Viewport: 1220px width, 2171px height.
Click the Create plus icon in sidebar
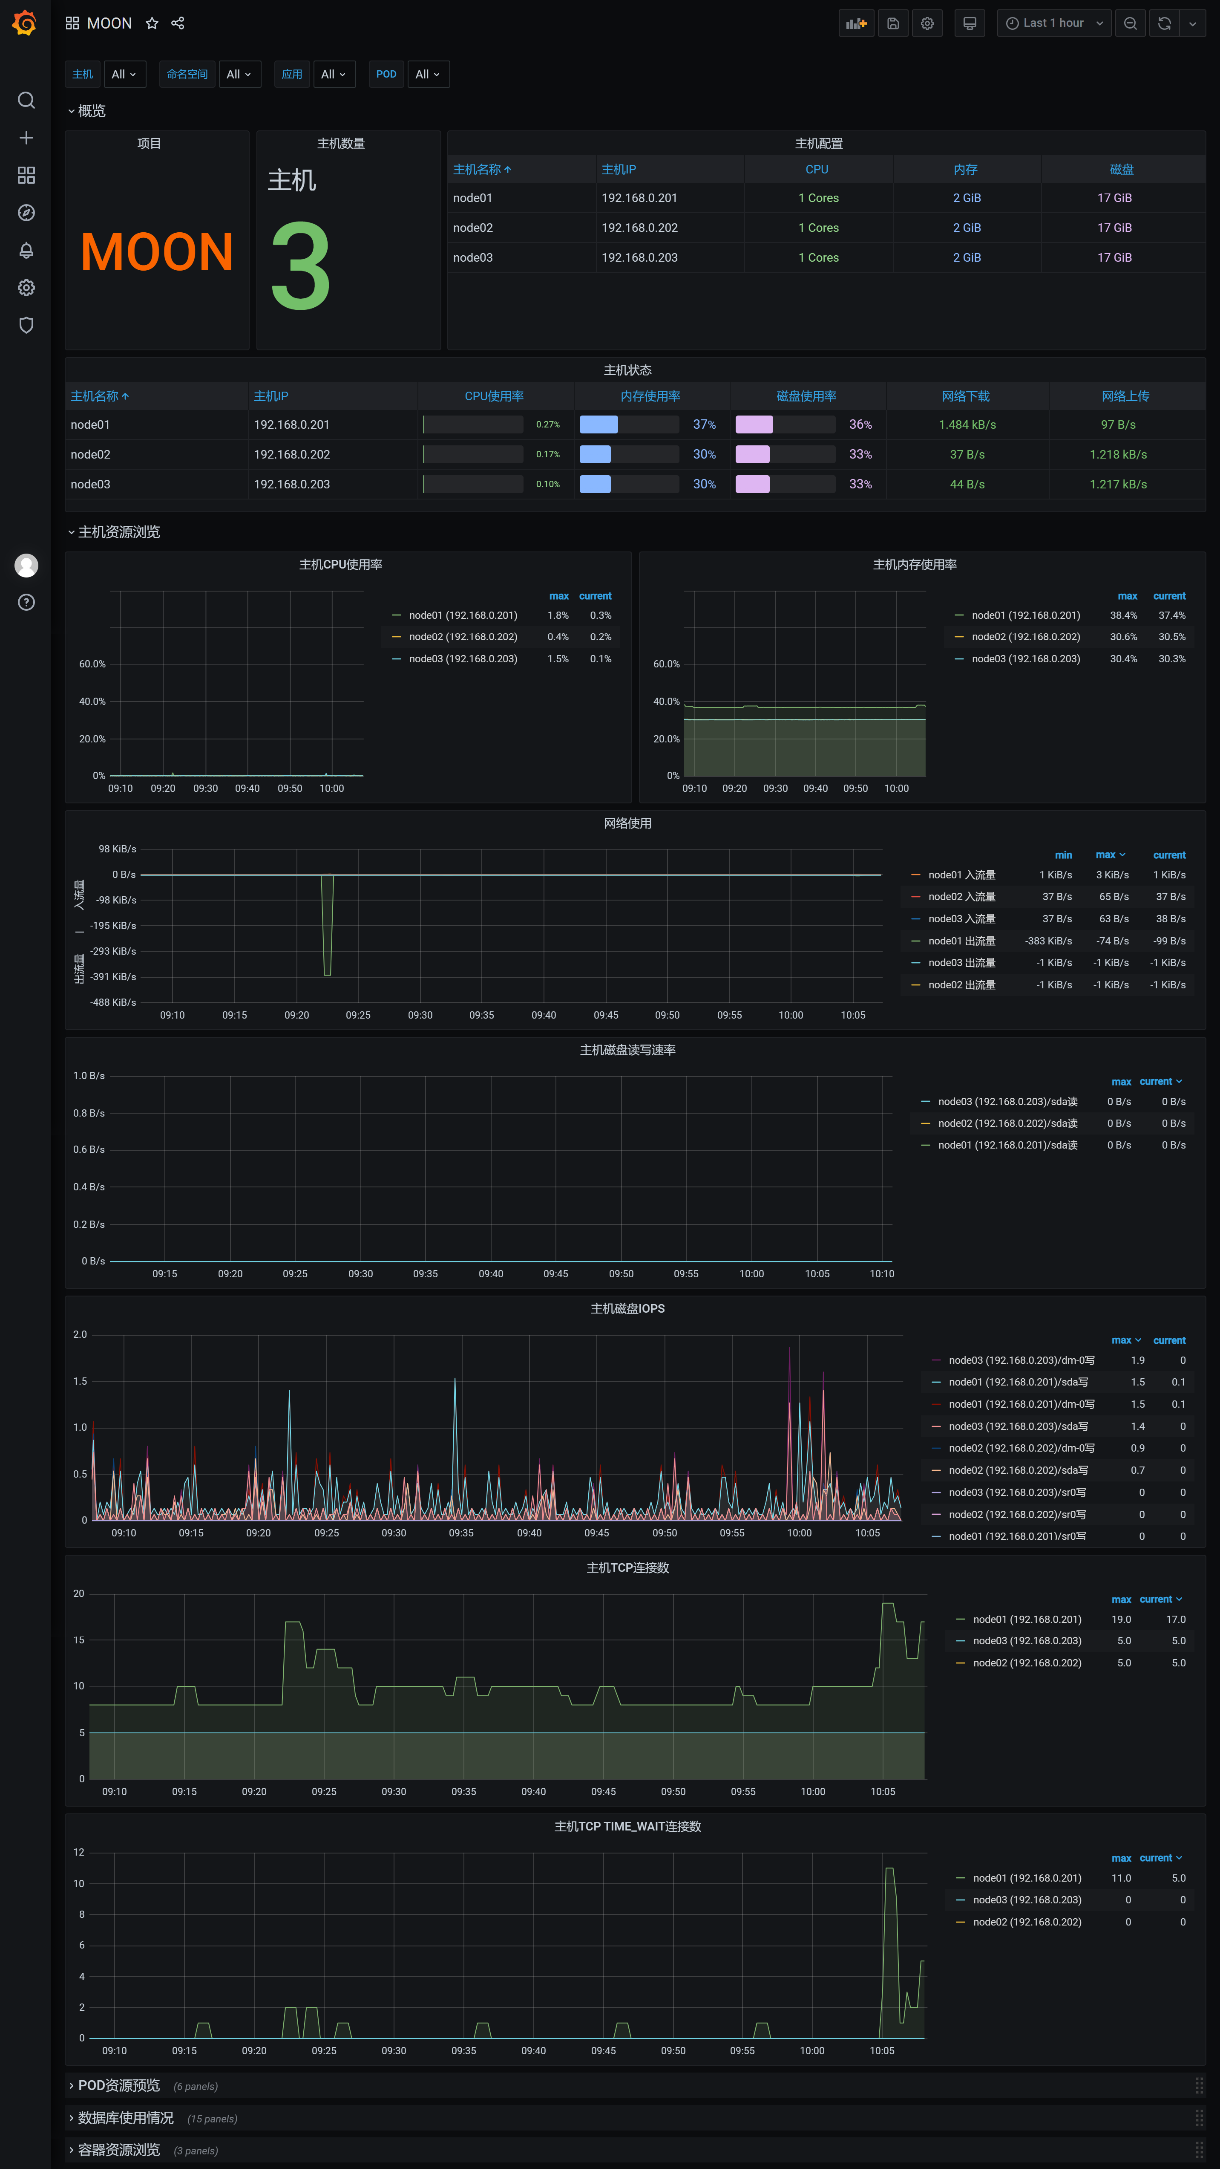pos(26,137)
